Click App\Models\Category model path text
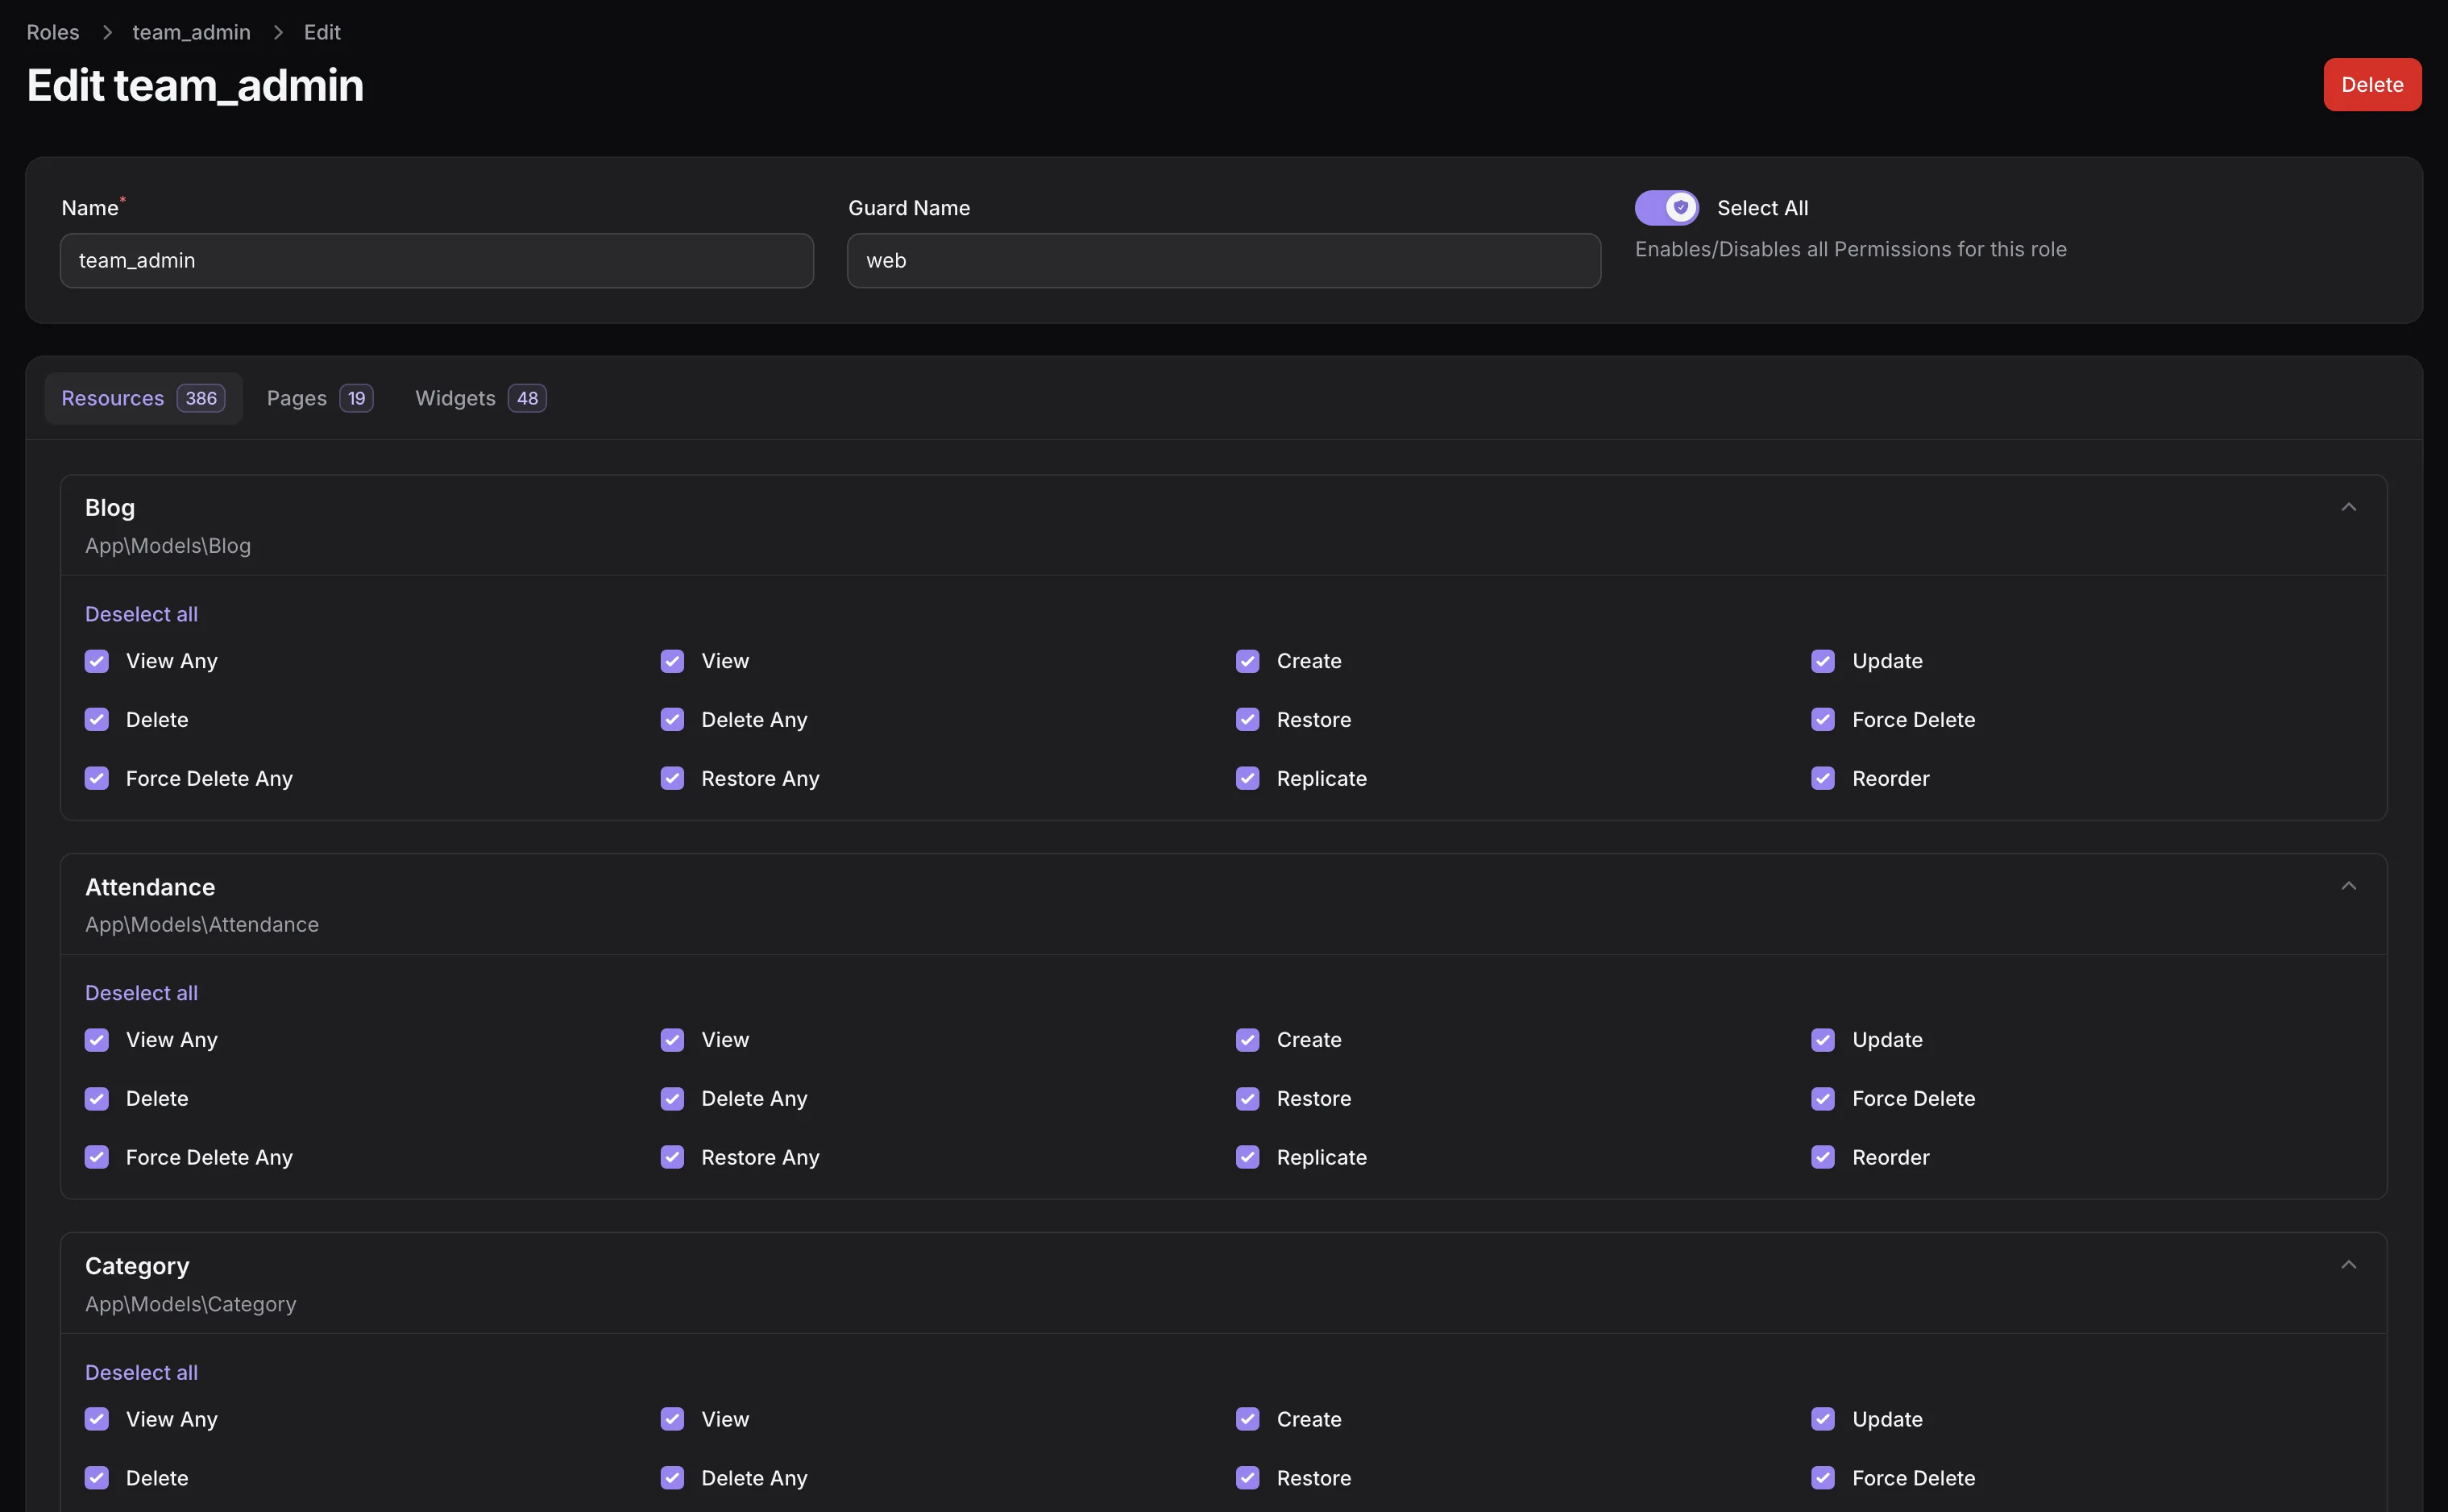Viewport: 2448px width, 1512px height. [x=191, y=1304]
